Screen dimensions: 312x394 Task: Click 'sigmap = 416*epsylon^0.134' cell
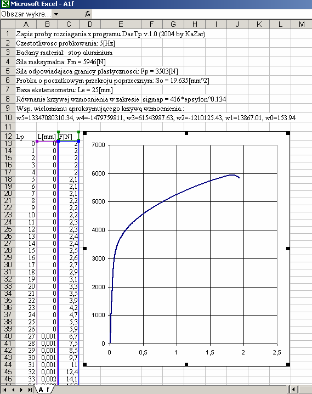pyautogui.click(x=184, y=99)
